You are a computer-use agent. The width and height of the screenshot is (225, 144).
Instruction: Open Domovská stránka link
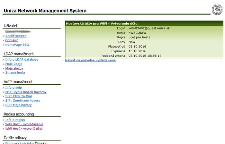(x=19, y=143)
